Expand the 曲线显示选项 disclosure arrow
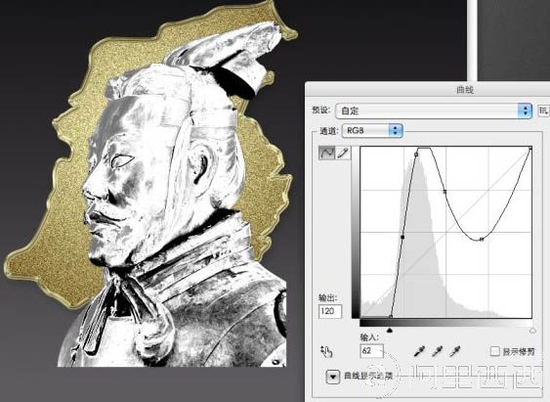Viewport: 550px width, 402px height. coord(333,378)
